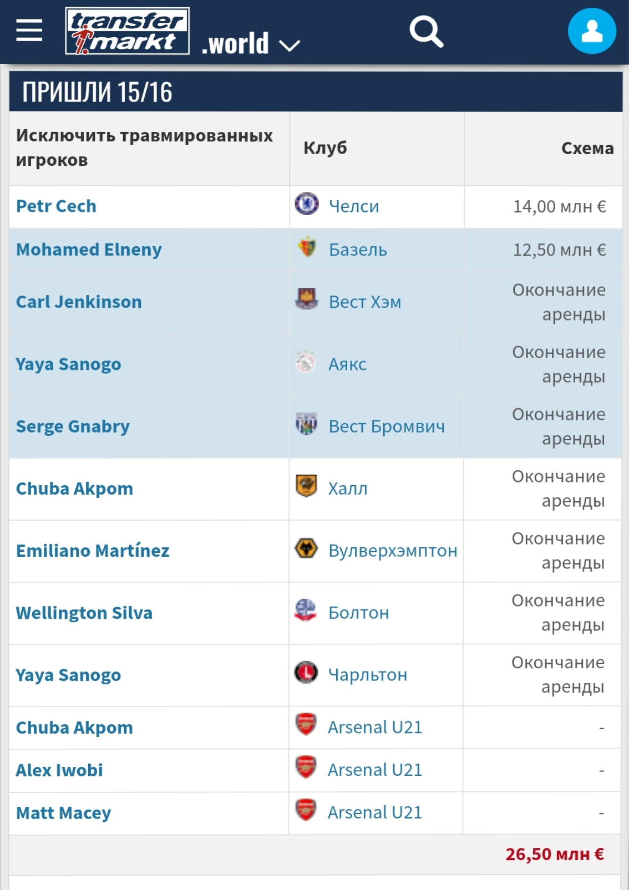The image size is (629, 890).
Task: Select Alex Iwobi player link
Action: coord(59,770)
